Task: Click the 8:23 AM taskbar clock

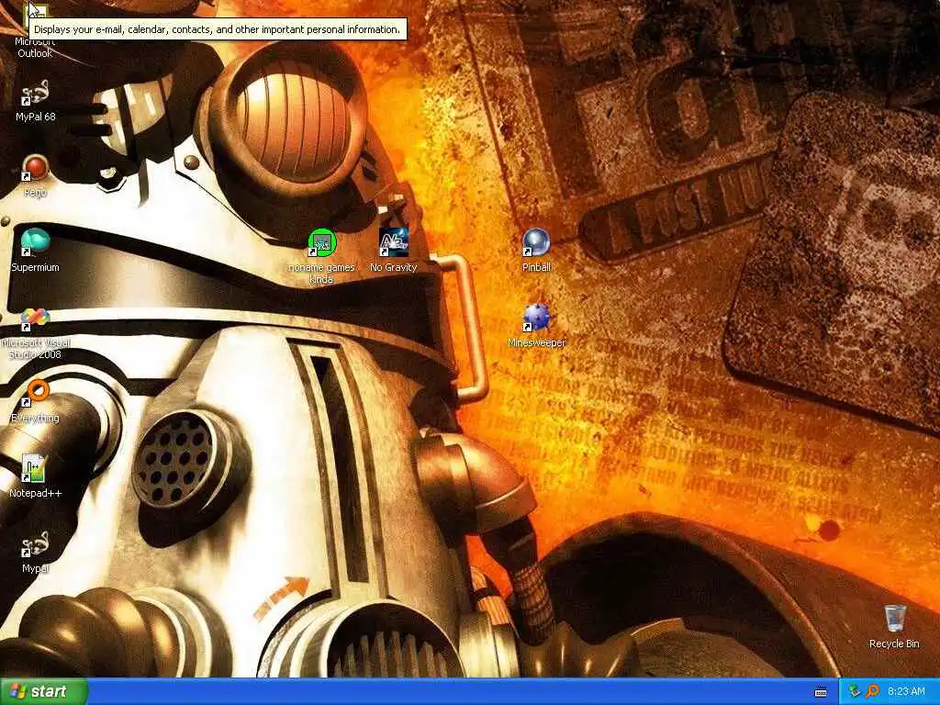Action: 906,691
